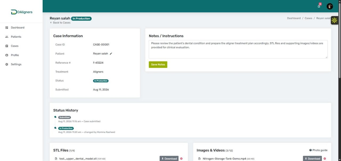Viewport: 341px width, 161px height.
Task: Download Nitrogen-Storage-Tank-Demo.mp4 file
Action: click(x=312, y=159)
